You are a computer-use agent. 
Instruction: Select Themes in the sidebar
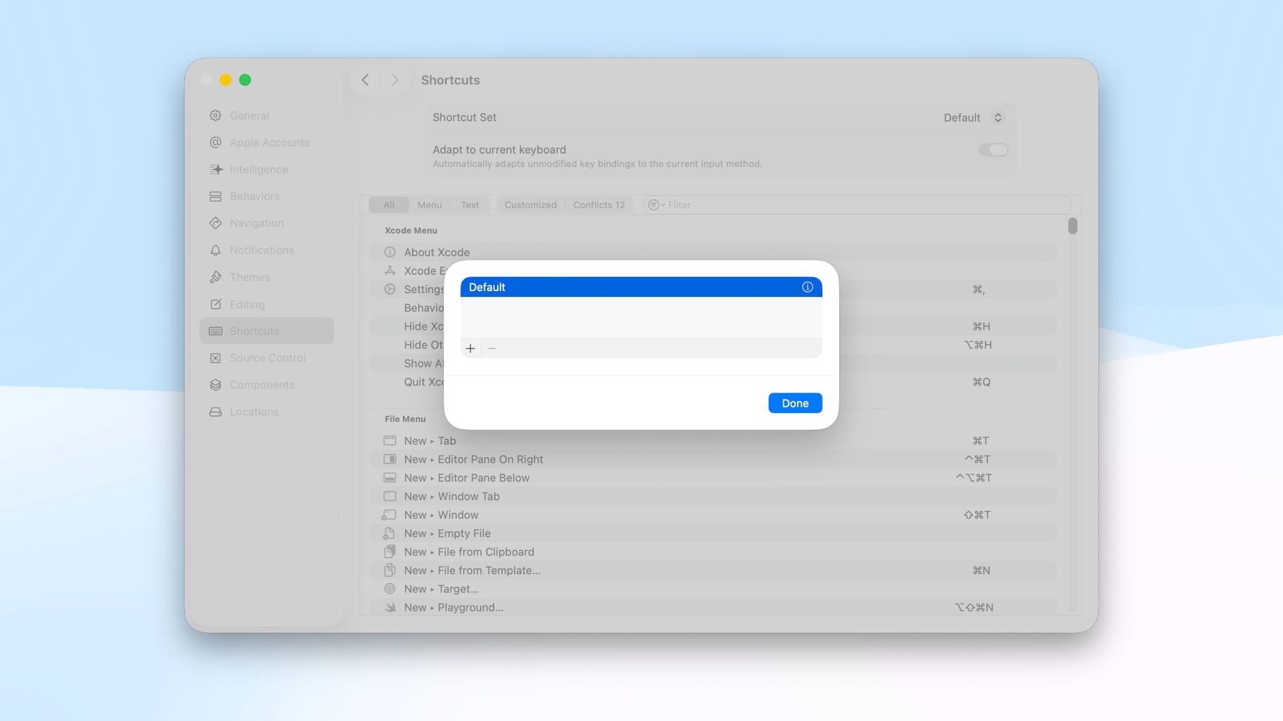250,277
